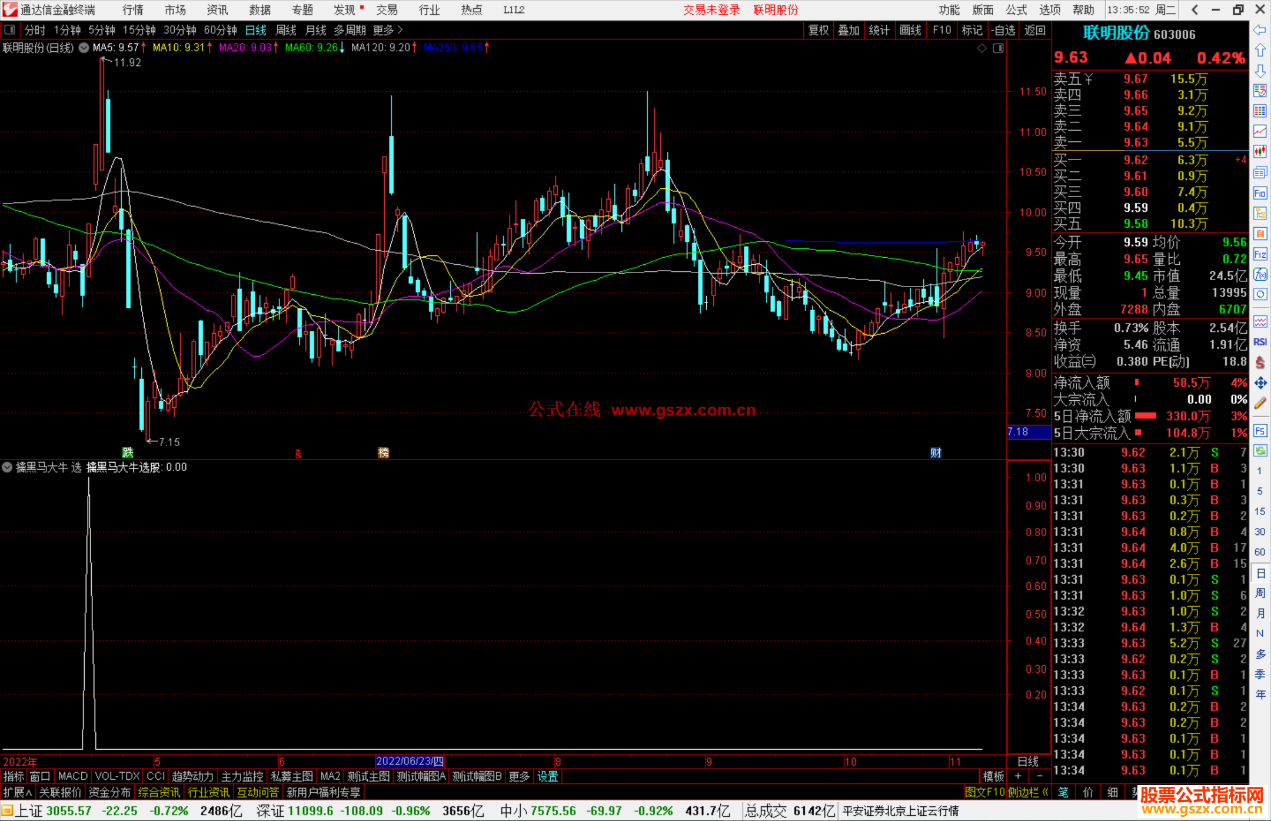
Task: Collapse the 侧边栏 sidebar toggle
Action: [x=1028, y=792]
